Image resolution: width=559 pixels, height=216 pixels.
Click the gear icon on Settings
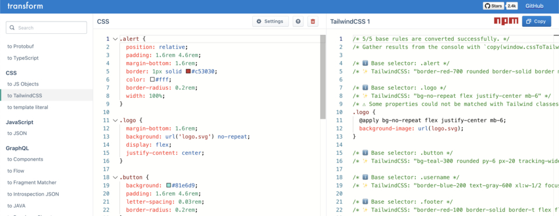pos(259,22)
